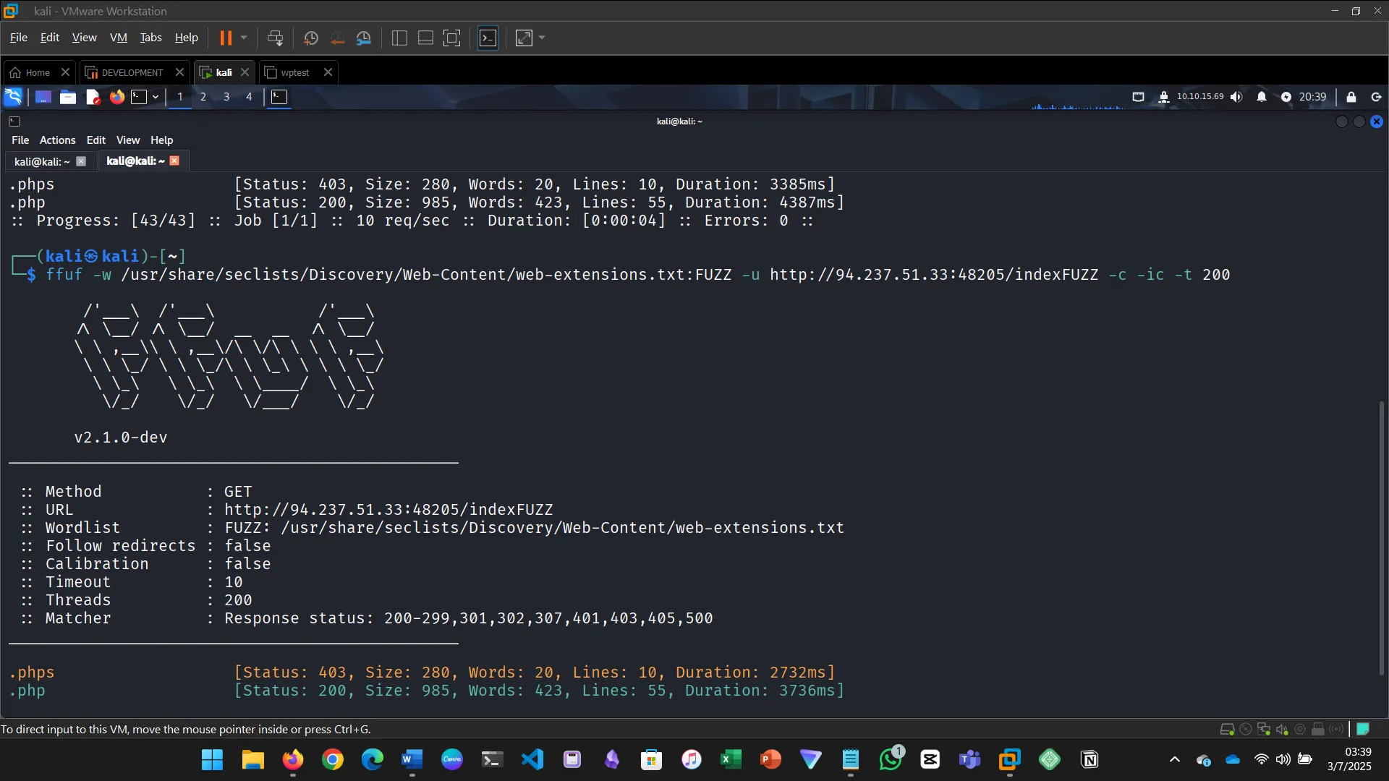Open the file manager on the Kali panel
Screen dimensions: 1389x781
[x=67, y=97]
